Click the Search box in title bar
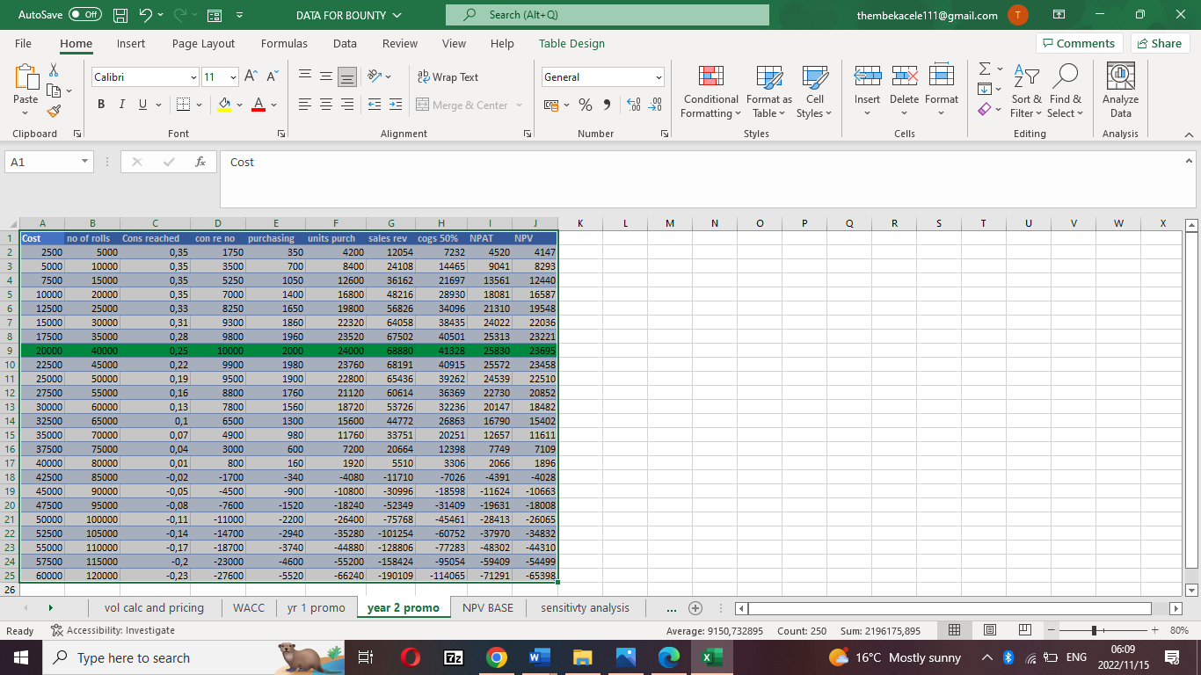 608,15
